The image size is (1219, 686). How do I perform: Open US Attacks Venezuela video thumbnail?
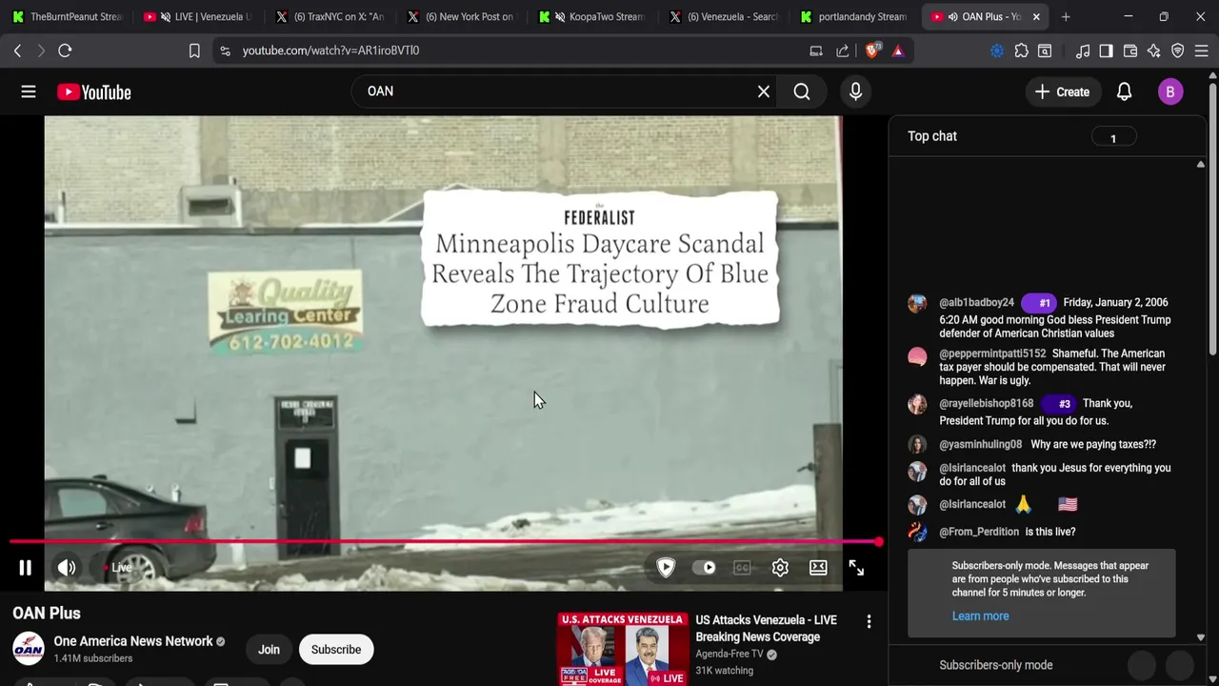pyautogui.click(x=622, y=649)
